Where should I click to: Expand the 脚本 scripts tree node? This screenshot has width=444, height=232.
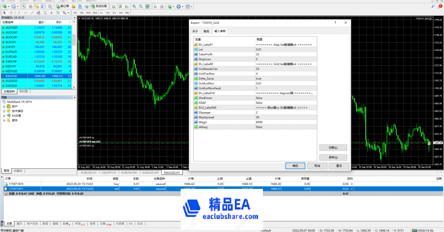(4, 120)
